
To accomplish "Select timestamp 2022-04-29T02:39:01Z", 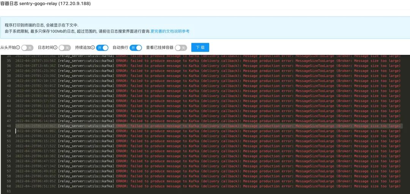I will [x=35, y=86].
